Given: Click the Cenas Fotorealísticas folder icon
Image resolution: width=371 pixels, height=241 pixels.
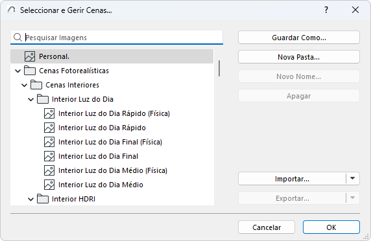Looking at the screenshot, I should (x=30, y=71).
